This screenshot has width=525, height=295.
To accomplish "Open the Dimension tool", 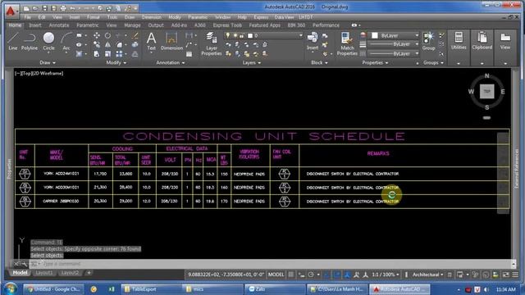I will [x=171, y=42].
